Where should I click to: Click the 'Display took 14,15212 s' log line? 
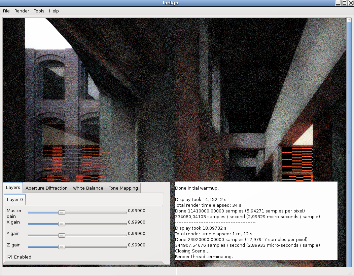[x=201, y=200]
